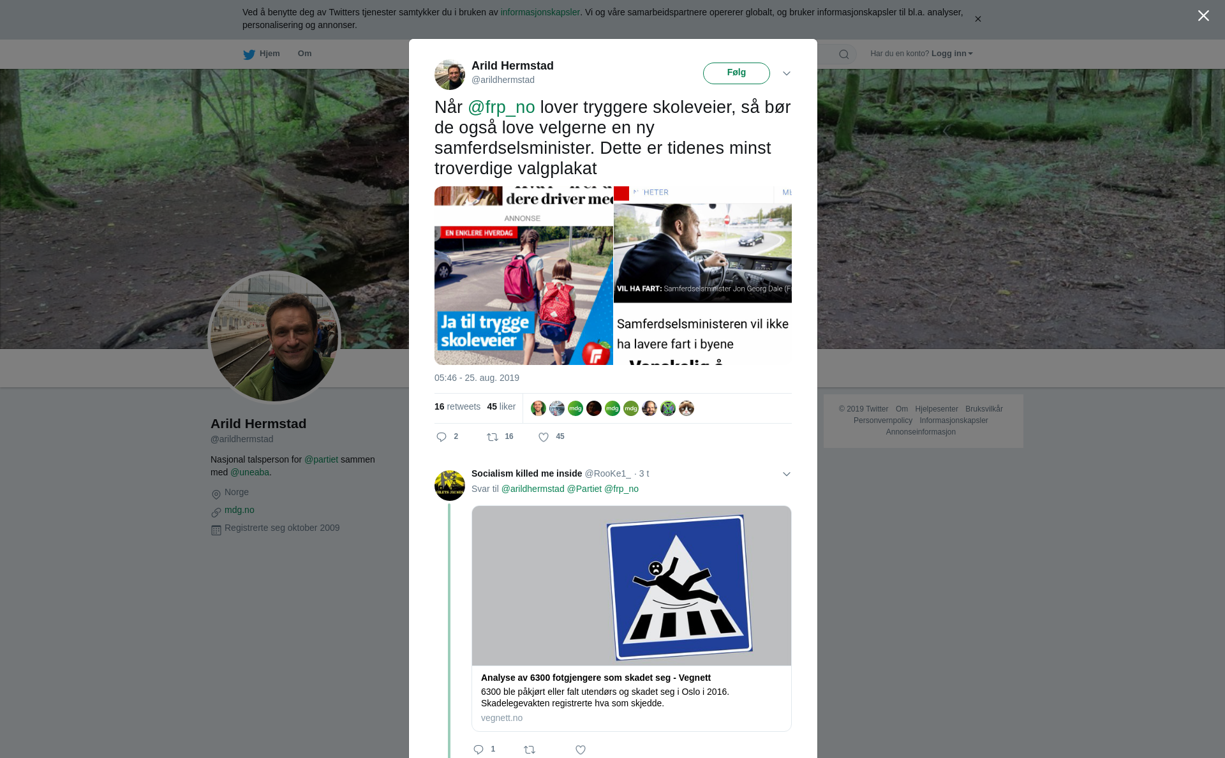Expand the reply tweet options chevron
Viewport: 1225px width, 758px height.
pos(787,474)
